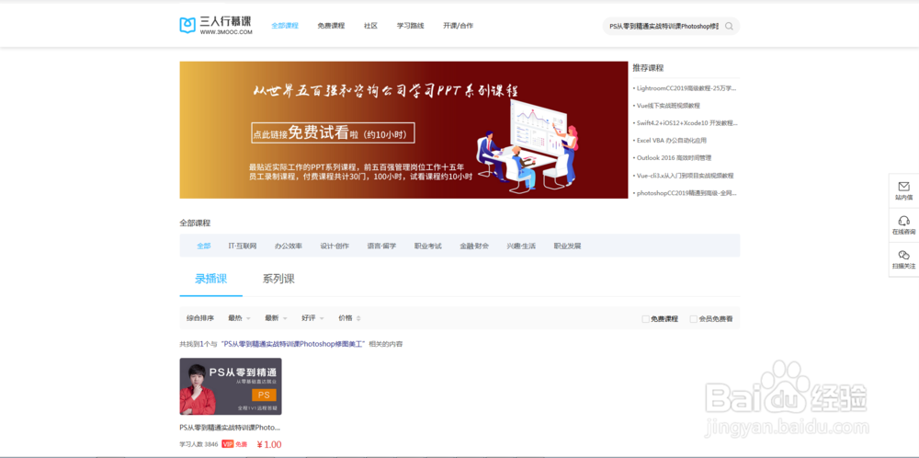Focus the course search input field
Image resolution: width=919 pixels, height=458 pixels.
tap(664, 26)
